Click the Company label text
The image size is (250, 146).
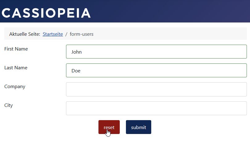15,87
